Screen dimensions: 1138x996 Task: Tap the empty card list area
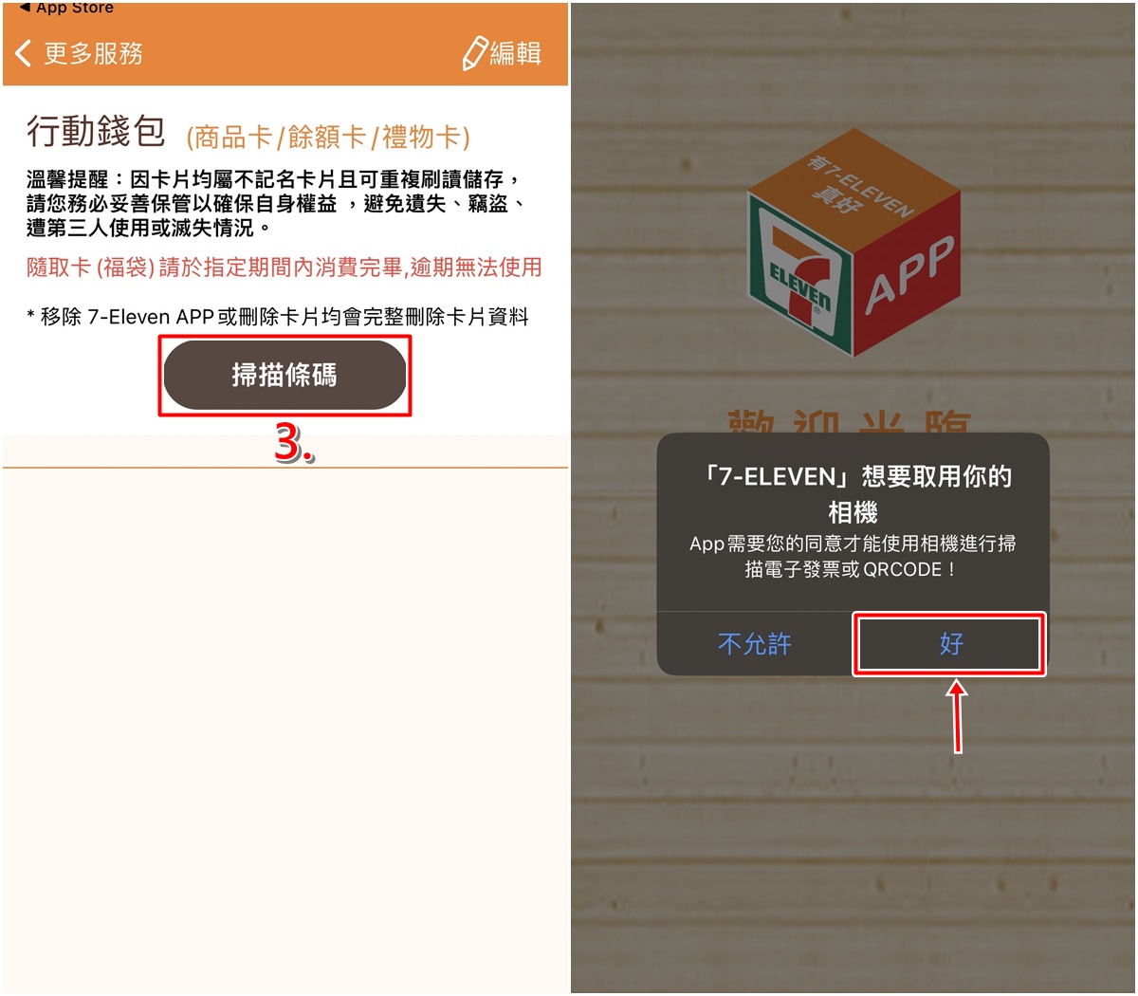tap(284, 730)
